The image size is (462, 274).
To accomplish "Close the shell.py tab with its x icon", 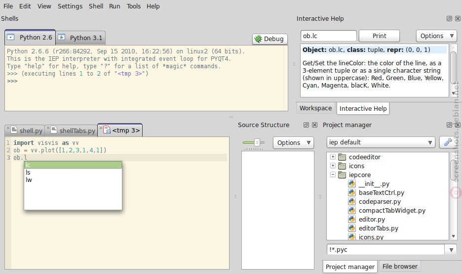I will [x=8, y=128].
